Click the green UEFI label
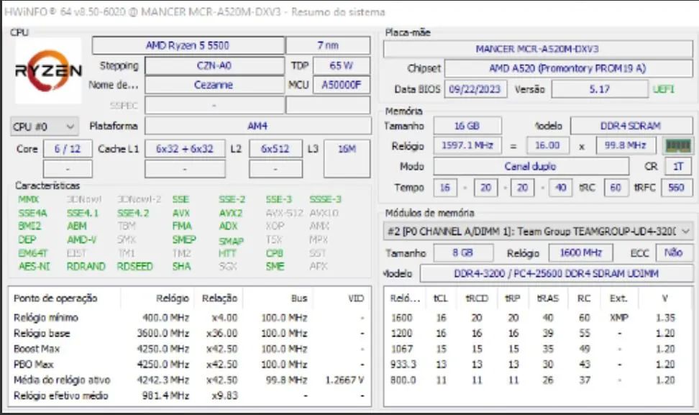Screen dimensions: 699x415 pos(663,89)
